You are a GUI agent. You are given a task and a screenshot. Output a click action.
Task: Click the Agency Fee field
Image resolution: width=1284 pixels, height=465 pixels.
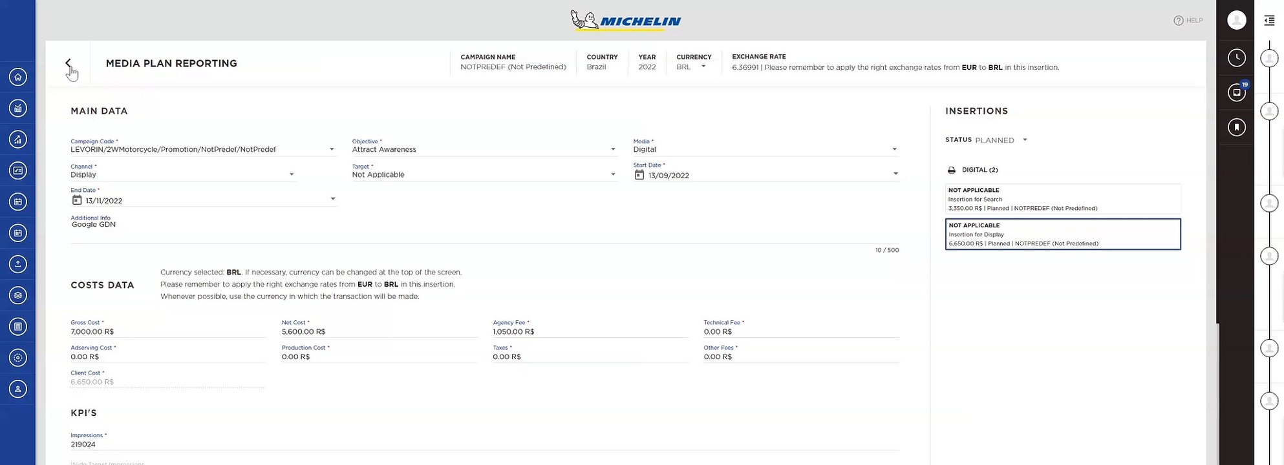tap(590, 328)
